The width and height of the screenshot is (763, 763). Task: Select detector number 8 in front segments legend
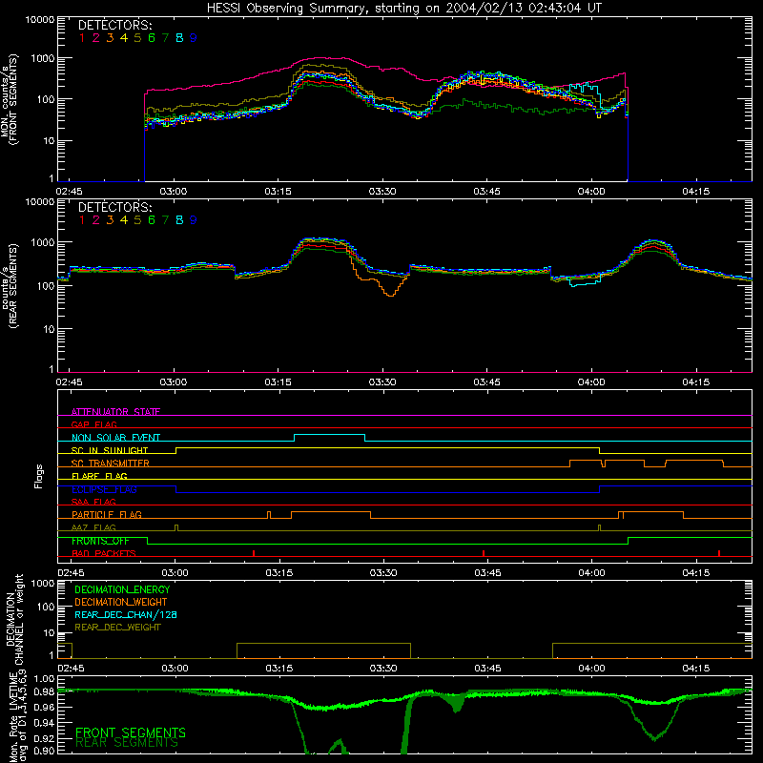[x=179, y=38]
